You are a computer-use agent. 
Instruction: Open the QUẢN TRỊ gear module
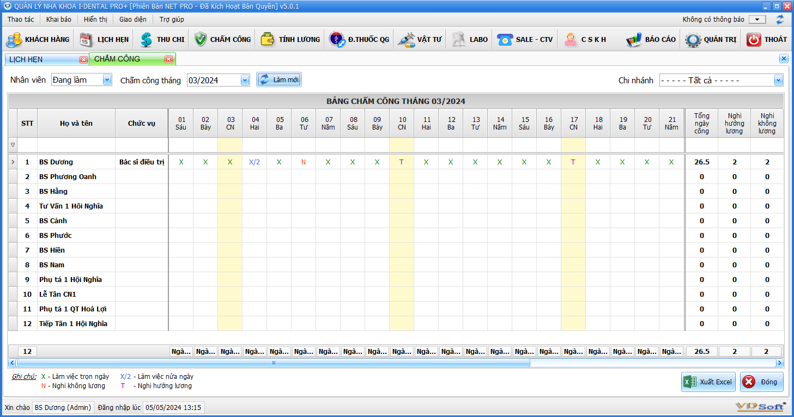(x=711, y=39)
